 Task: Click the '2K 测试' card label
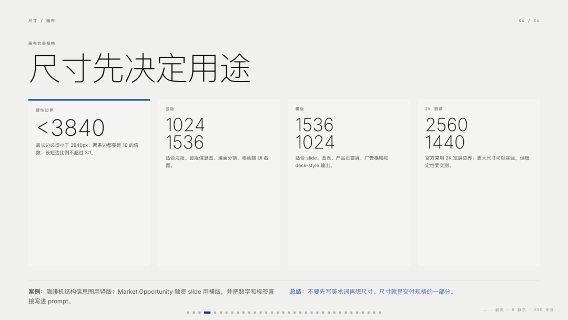click(x=433, y=109)
